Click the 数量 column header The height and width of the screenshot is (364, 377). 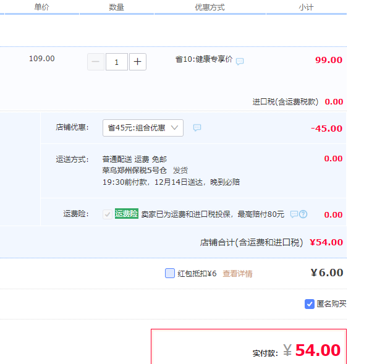[x=116, y=7]
